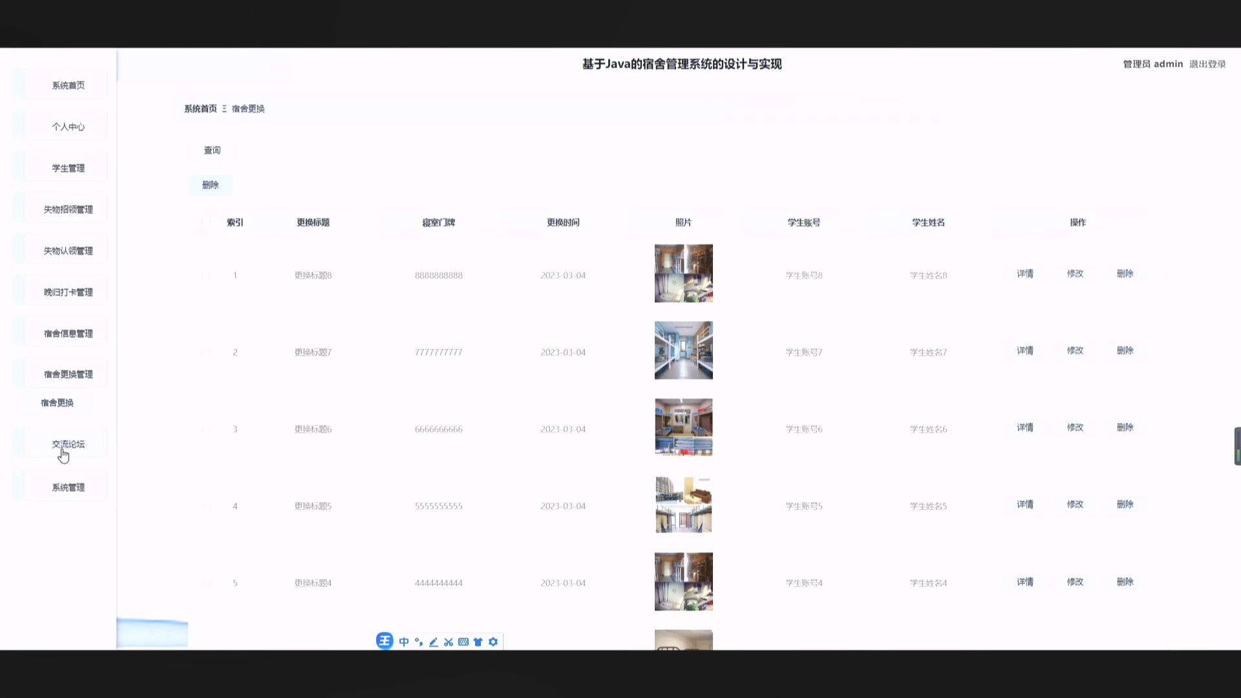
Task: Toggle punctuation mode icon on input toolbar
Action: (418, 641)
